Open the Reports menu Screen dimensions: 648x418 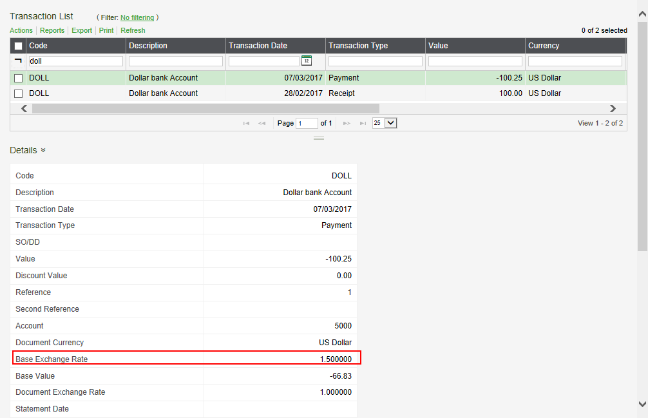click(52, 30)
